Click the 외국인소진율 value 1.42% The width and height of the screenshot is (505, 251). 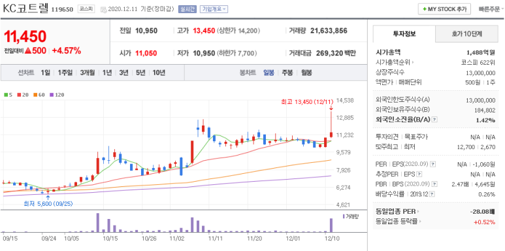(486, 120)
